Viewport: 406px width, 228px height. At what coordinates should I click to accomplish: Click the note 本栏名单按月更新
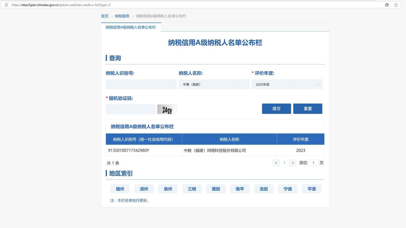pos(130,201)
